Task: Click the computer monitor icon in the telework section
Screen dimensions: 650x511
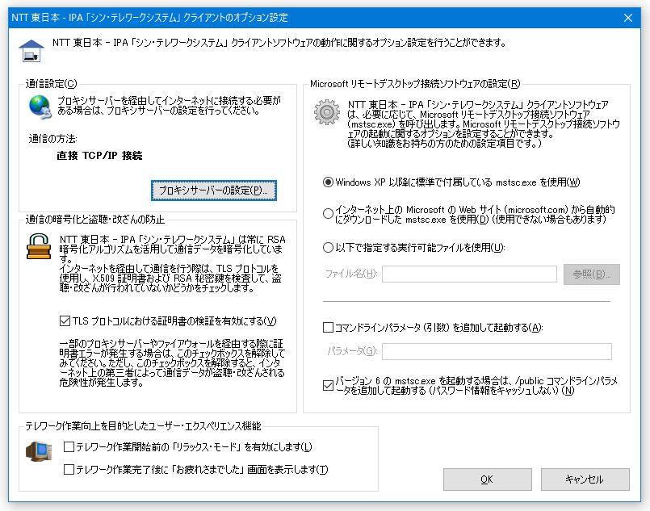Action: click(39, 451)
